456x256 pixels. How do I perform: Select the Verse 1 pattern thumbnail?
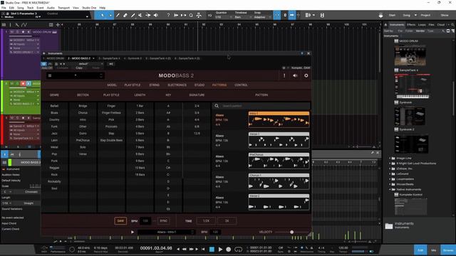[x=279, y=141]
